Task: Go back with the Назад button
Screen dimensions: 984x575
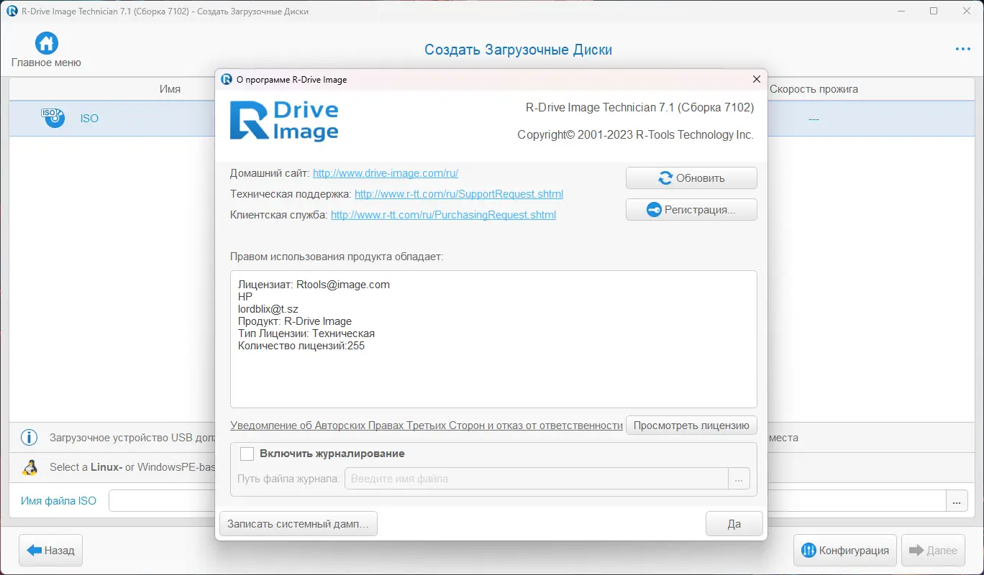Action: point(51,551)
